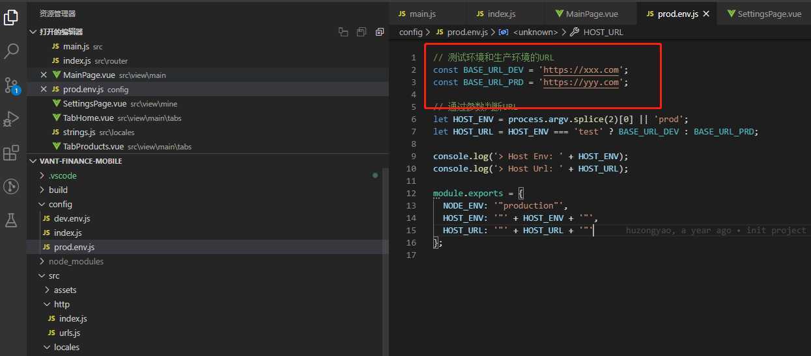The width and height of the screenshot is (811, 356).
Task: Collapse the http folder
Action: [61, 304]
